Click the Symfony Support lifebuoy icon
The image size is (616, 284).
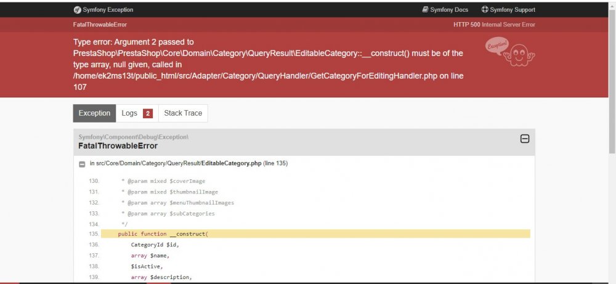485,9
